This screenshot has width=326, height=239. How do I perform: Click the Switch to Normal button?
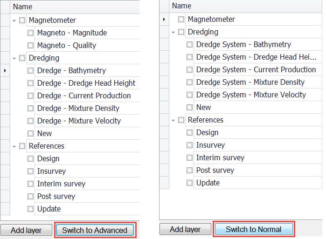tap(253, 229)
